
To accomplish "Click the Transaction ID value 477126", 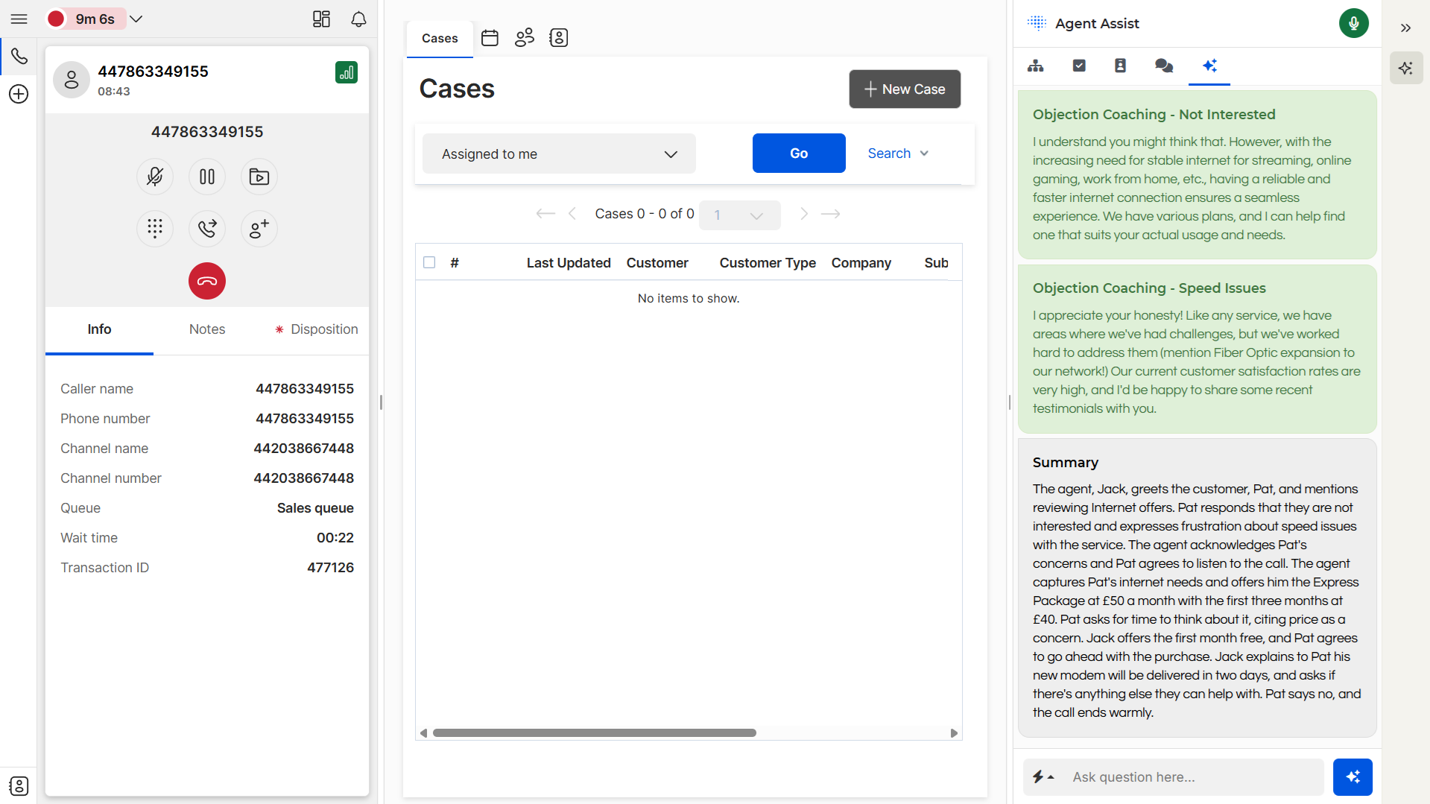I will click(330, 568).
